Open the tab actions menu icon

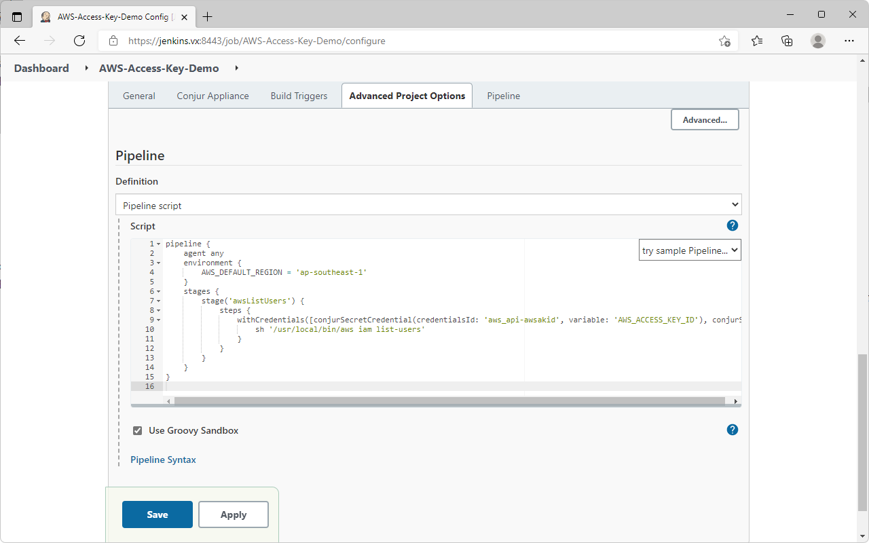click(17, 17)
